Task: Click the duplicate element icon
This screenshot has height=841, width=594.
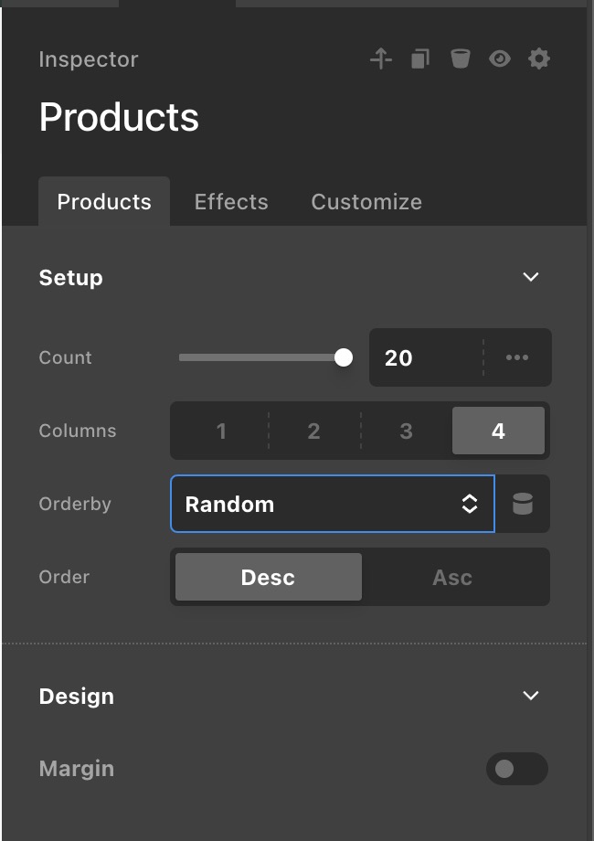Action: (419, 59)
